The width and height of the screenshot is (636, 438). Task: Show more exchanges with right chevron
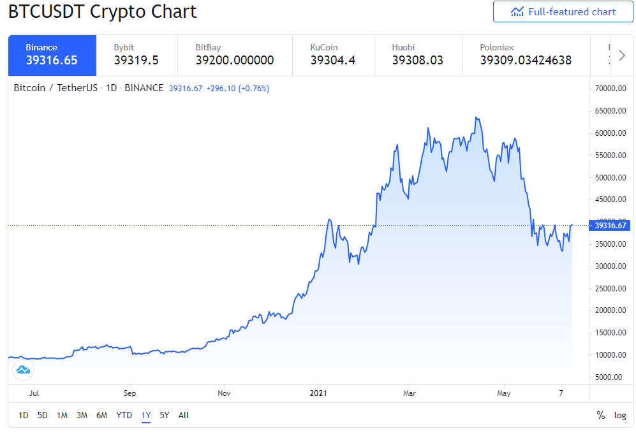pyautogui.click(x=622, y=55)
